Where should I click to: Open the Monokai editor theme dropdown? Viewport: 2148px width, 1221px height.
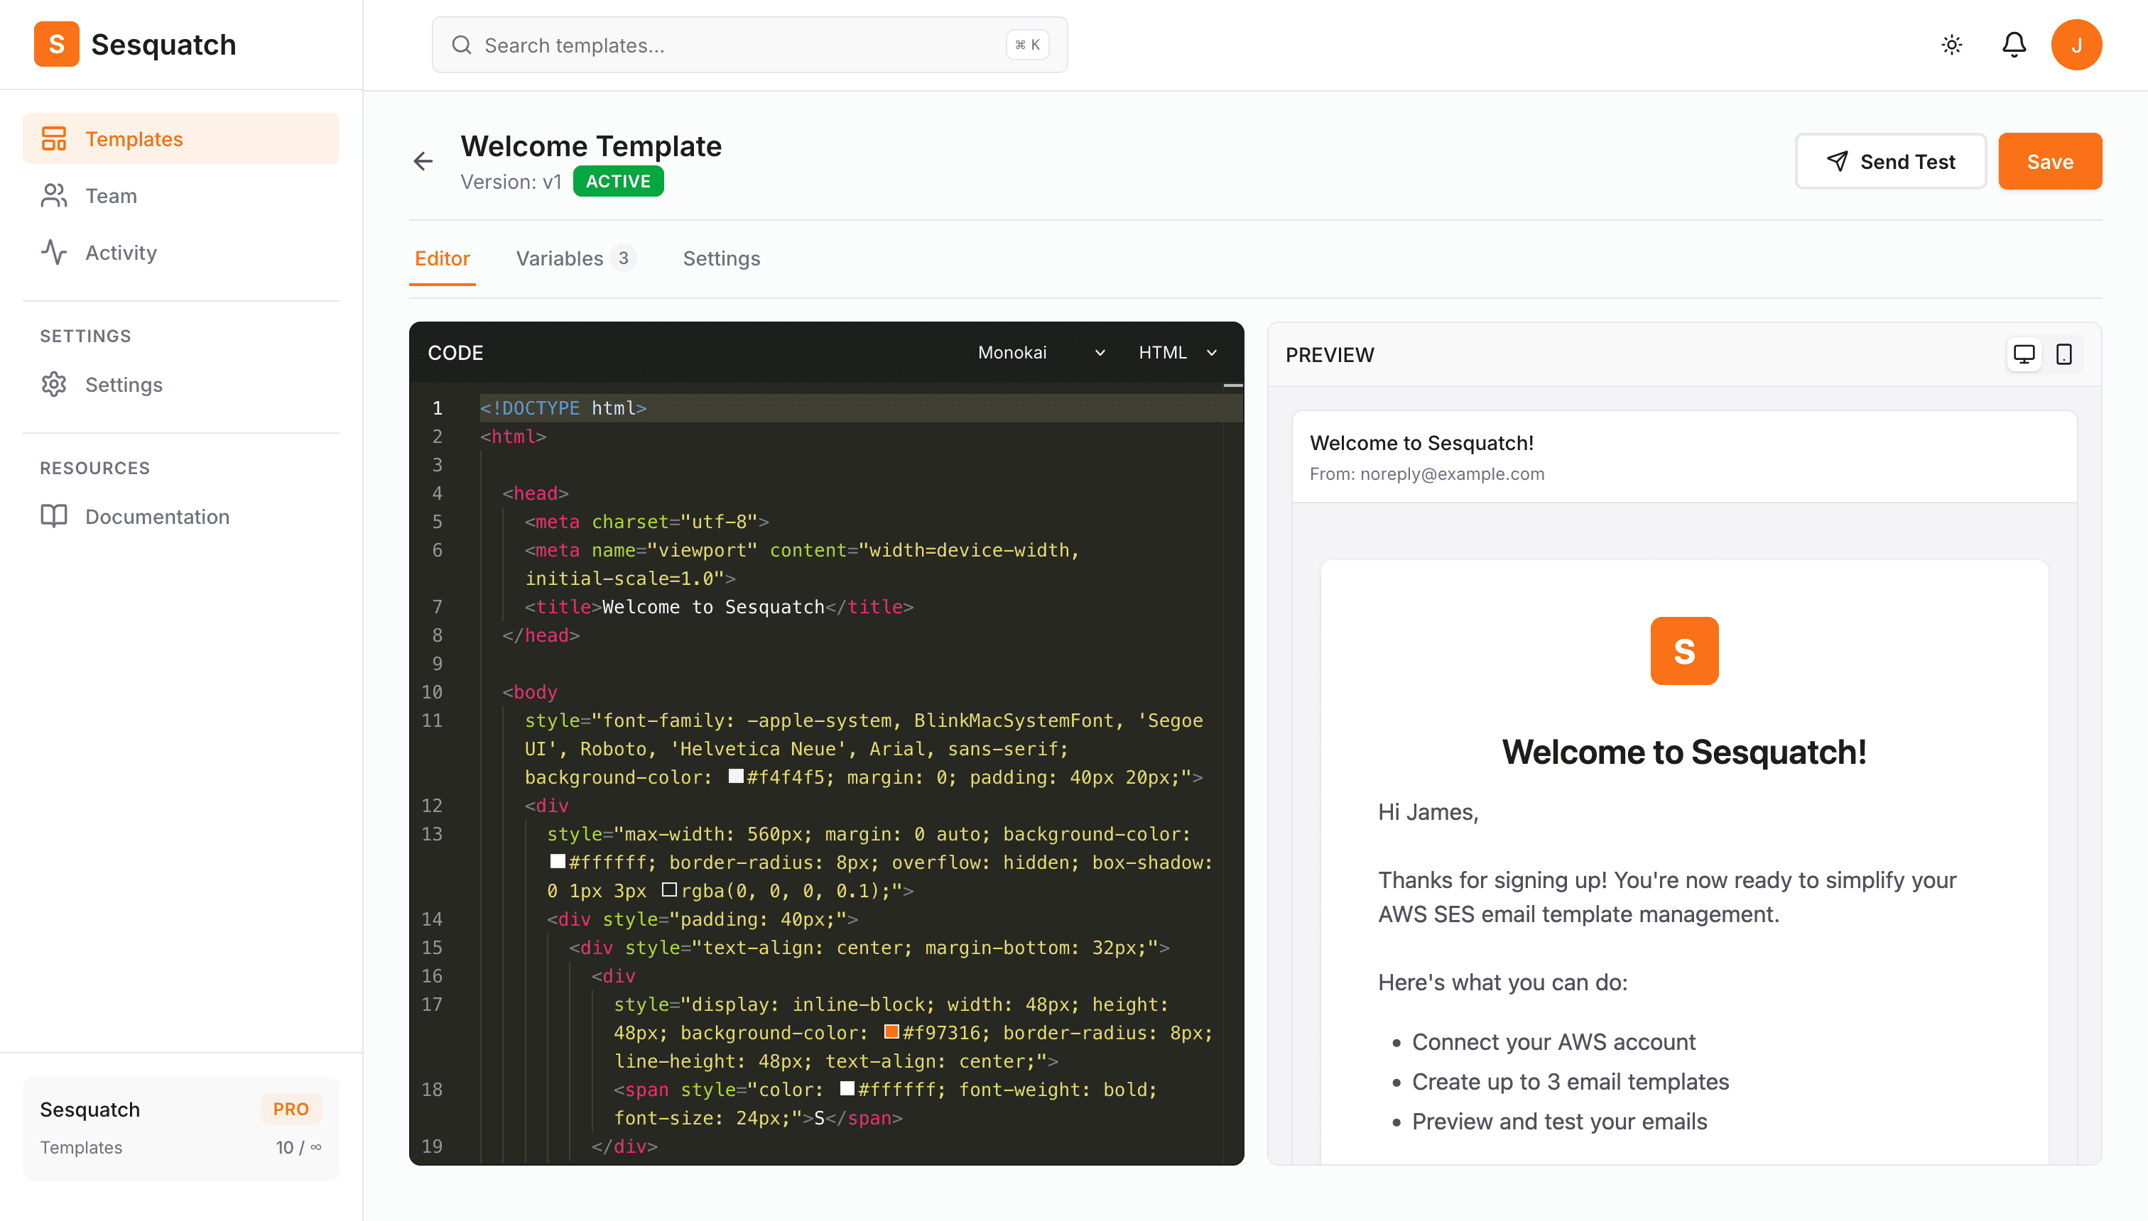pos(1041,352)
